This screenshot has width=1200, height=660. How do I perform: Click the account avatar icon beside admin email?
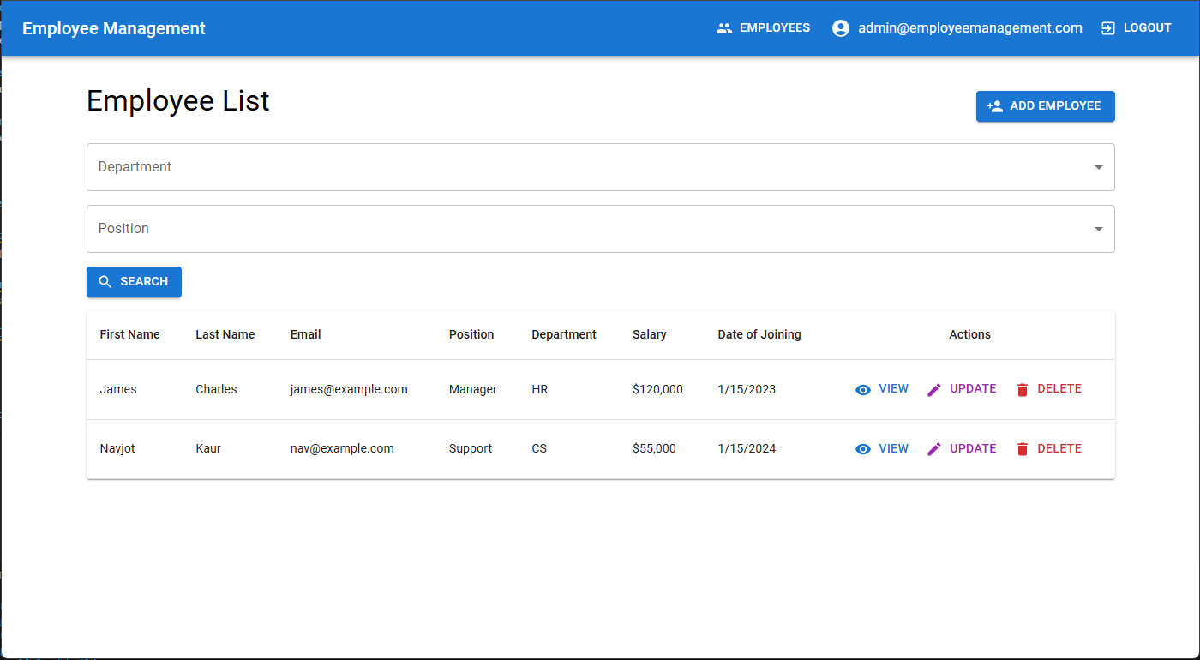pos(841,28)
